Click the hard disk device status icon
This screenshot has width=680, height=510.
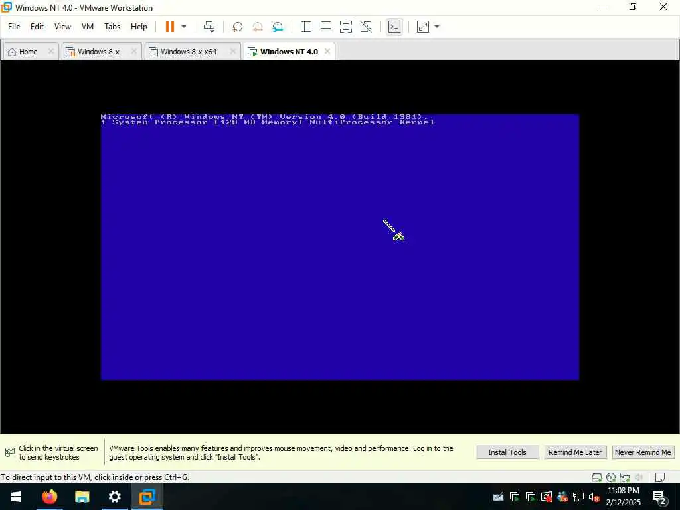tap(597, 477)
